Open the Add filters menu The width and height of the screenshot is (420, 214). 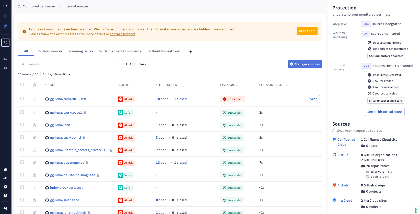(x=135, y=64)
